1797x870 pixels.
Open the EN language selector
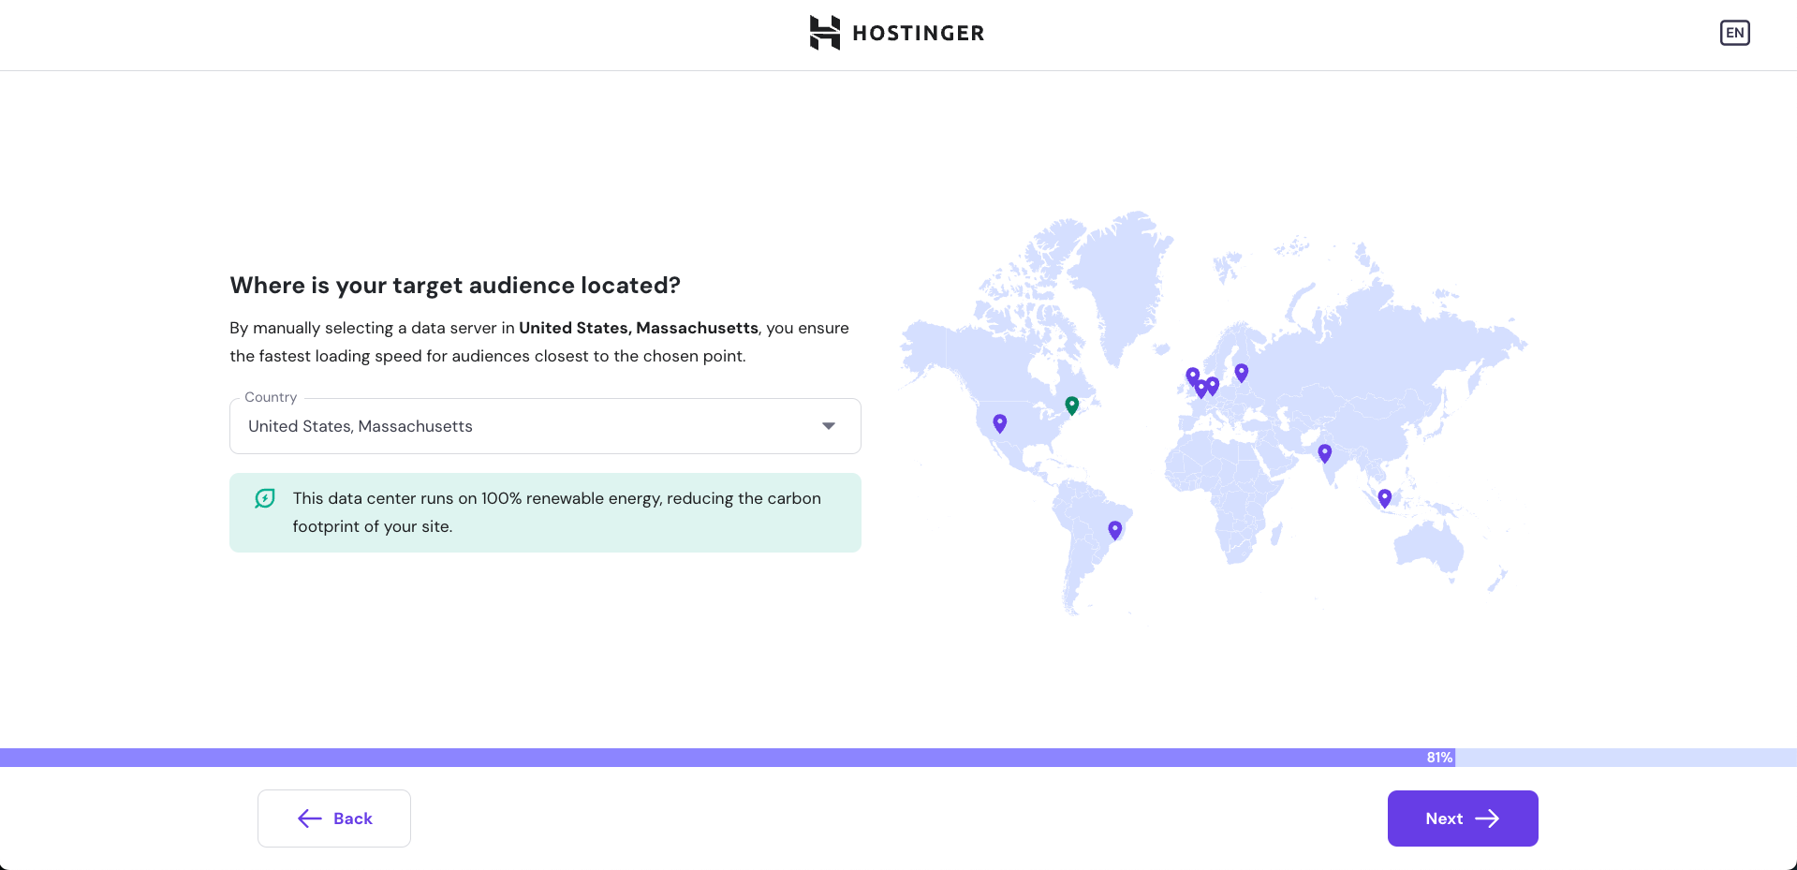1734,33
